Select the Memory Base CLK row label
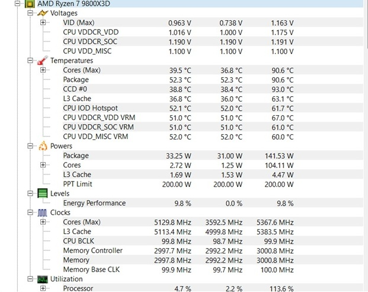 (x=91, y=269)
